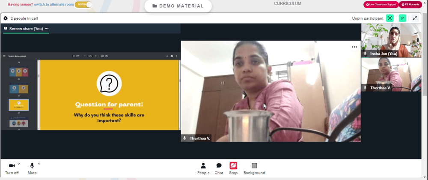428x180 pixels.
Task: Click microphone icon on Insha Jan tile
Action: 365,54
